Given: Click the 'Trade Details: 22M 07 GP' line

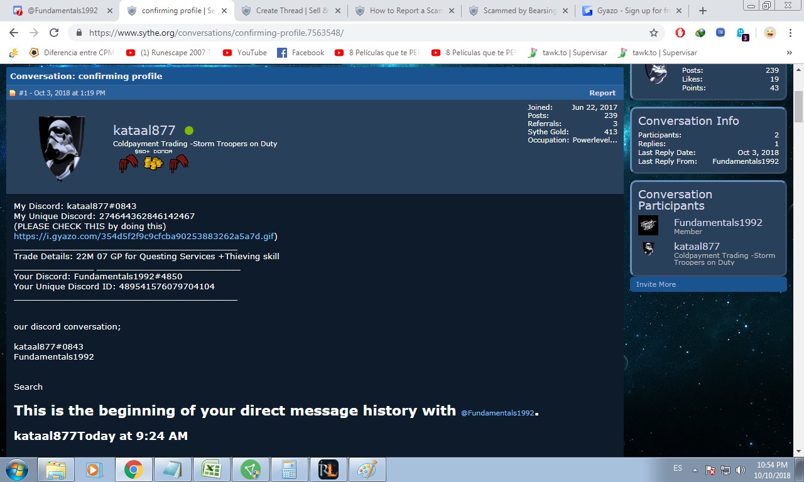Looking at the screenshot, I should (146, 257).
